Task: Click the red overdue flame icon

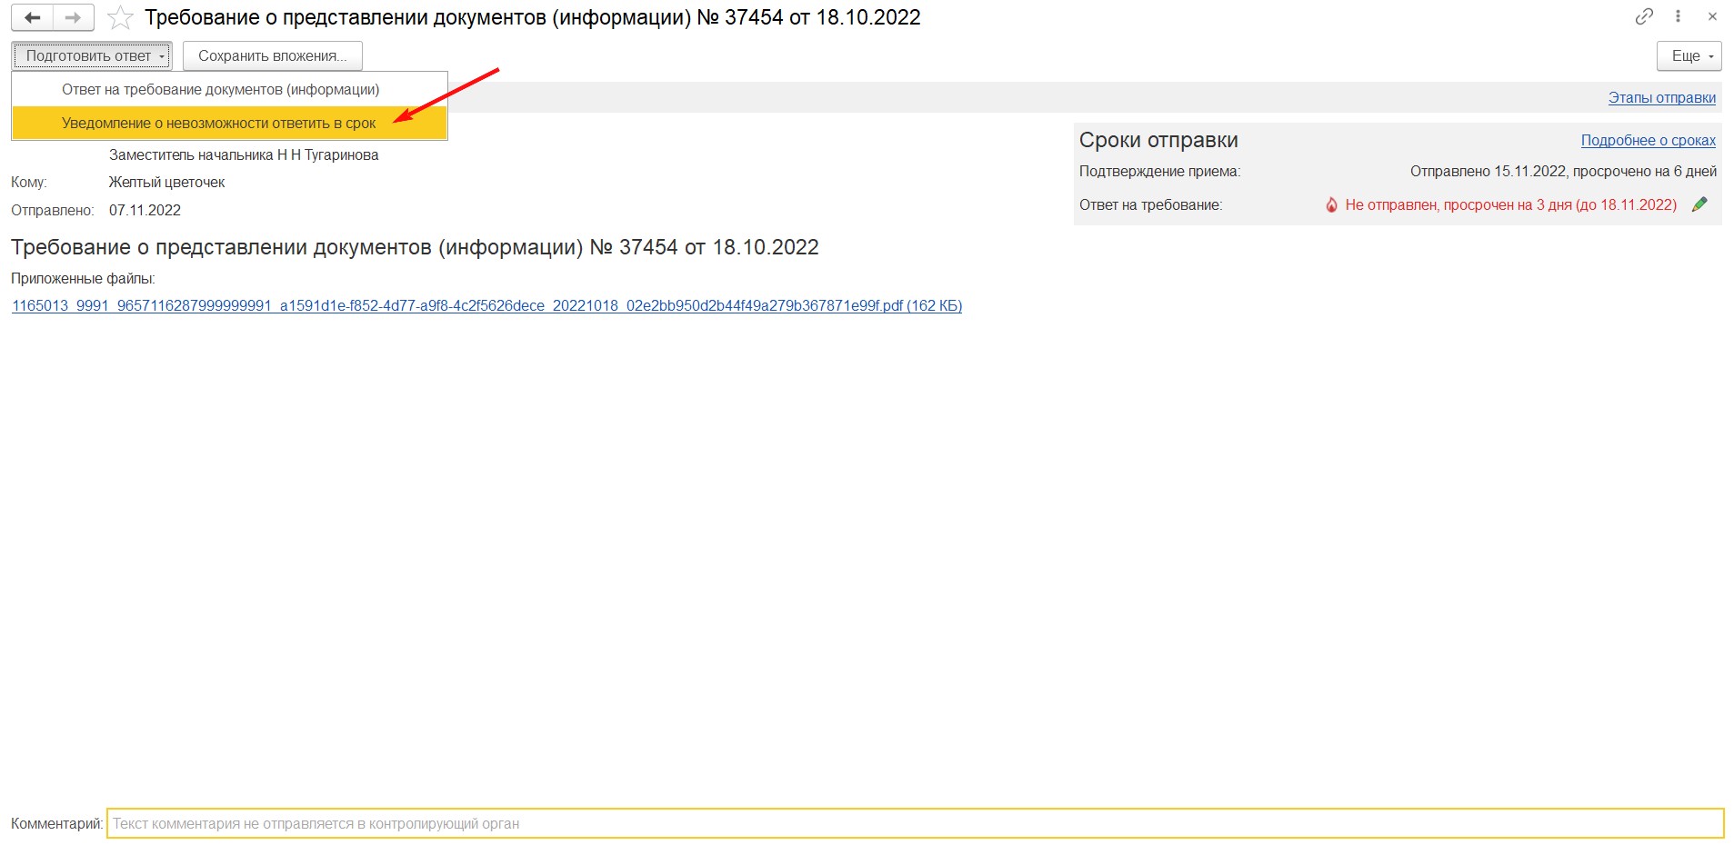Action: pos(1331,205)
